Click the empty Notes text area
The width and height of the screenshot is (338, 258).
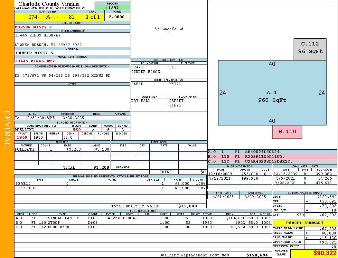(x=72, y=98)
